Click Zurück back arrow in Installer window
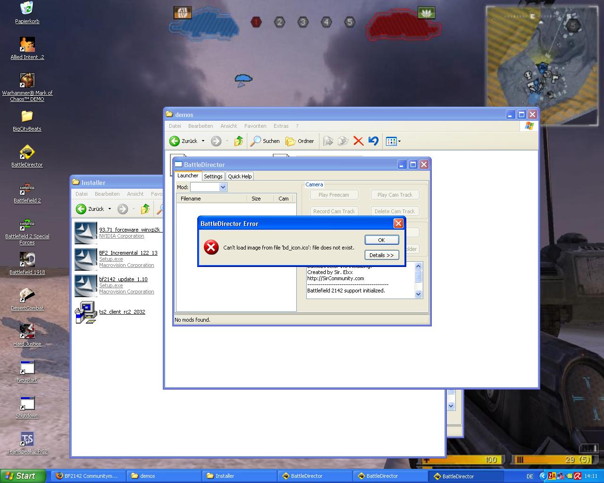 coord(90,208)
